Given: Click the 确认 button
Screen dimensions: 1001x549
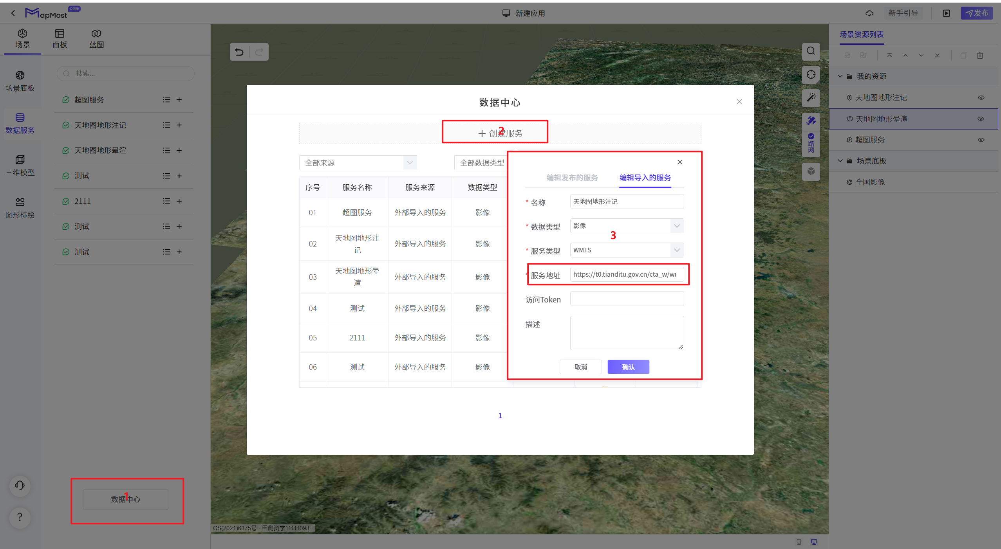Looking at the screenshot, I should (629, 367).
